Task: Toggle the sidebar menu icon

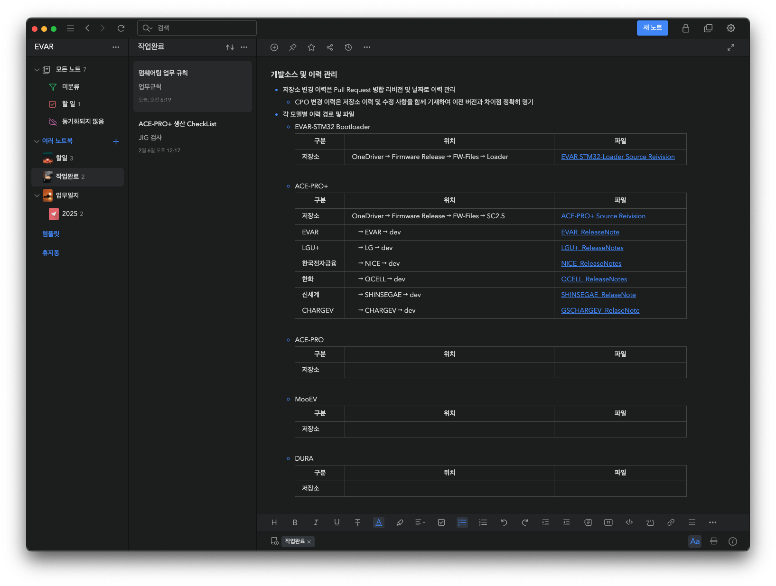Action: pos(70,28)
